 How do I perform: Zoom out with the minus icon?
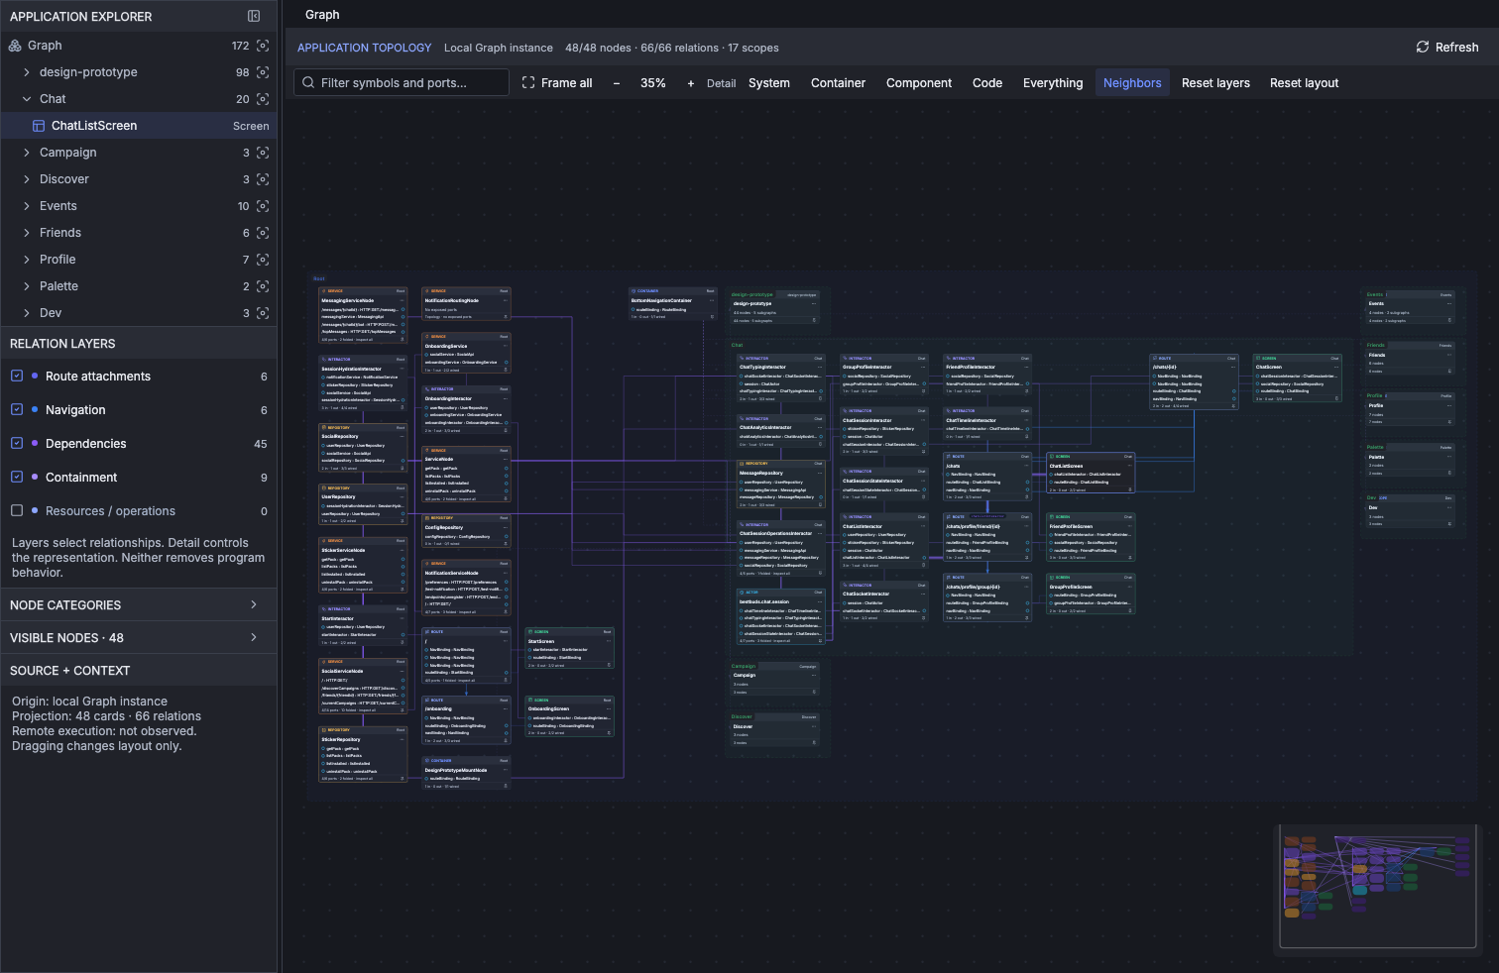click(617, 83)
